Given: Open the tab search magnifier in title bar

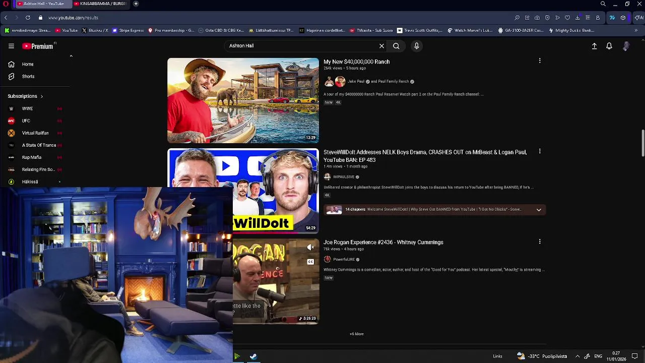Looking at the screenshot, I should (x=603, y=4).
